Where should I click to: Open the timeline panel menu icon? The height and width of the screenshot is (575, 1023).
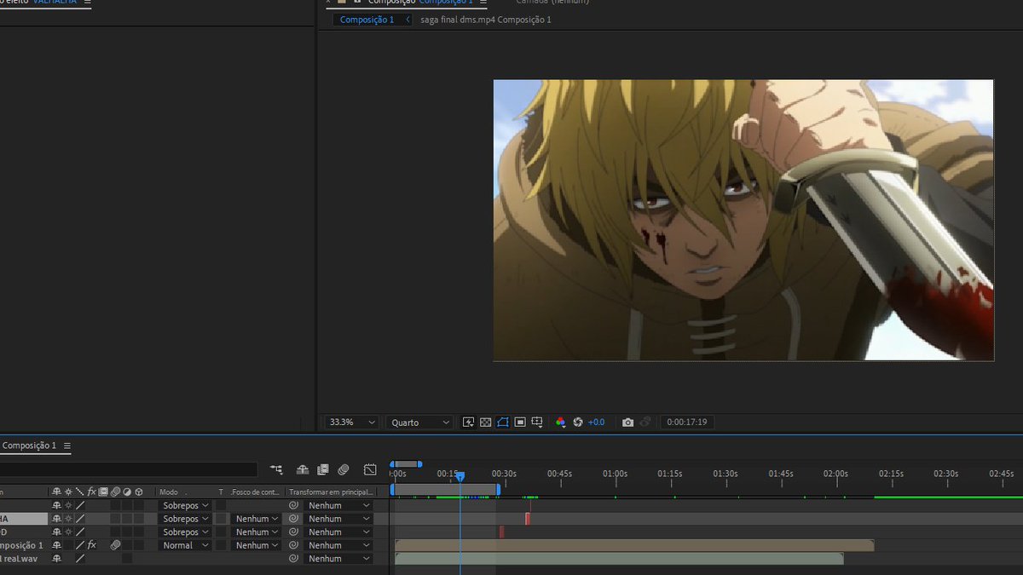tap(67, 446)
